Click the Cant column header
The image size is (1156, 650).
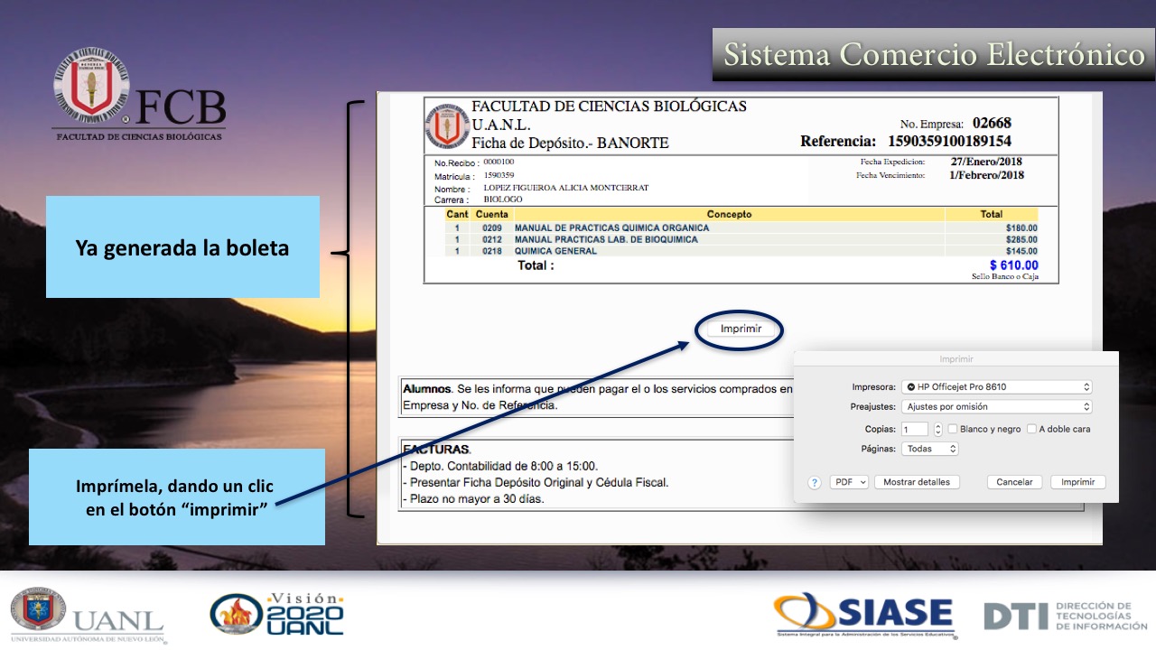tap(457, 215)
